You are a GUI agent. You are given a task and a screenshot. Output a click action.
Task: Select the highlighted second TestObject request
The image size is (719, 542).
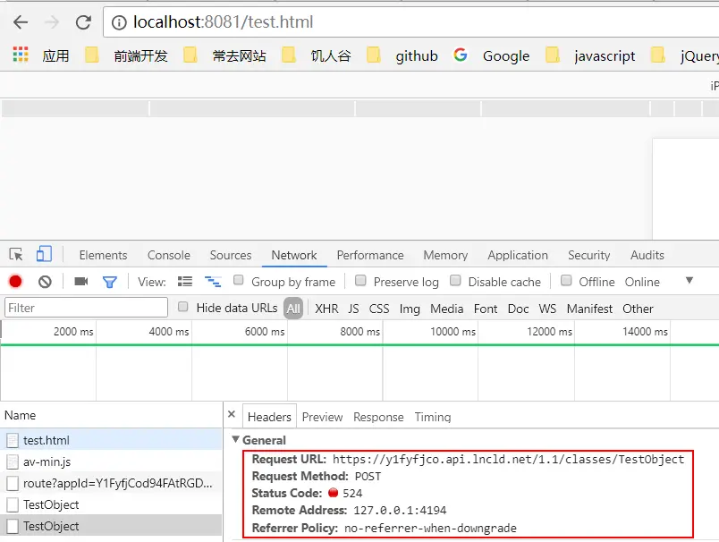click(x=111, y=527)
